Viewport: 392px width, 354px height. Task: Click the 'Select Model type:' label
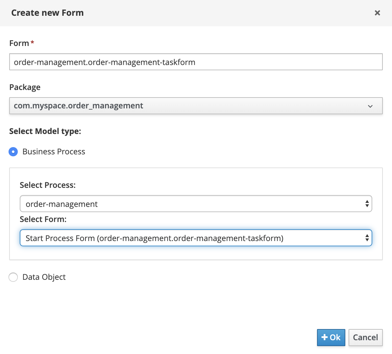[45, 131]
